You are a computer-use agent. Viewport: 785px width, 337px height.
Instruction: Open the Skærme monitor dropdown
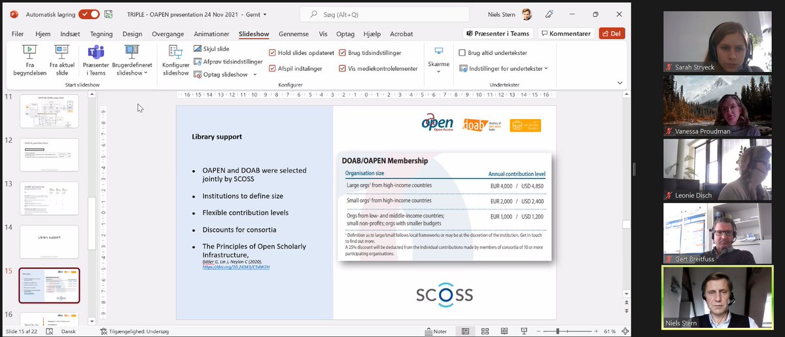pos(439,60)
